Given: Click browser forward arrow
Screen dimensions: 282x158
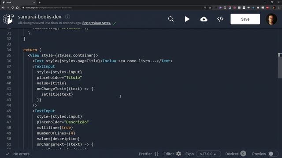Looking at the screenshot, I should click(8, 8).
